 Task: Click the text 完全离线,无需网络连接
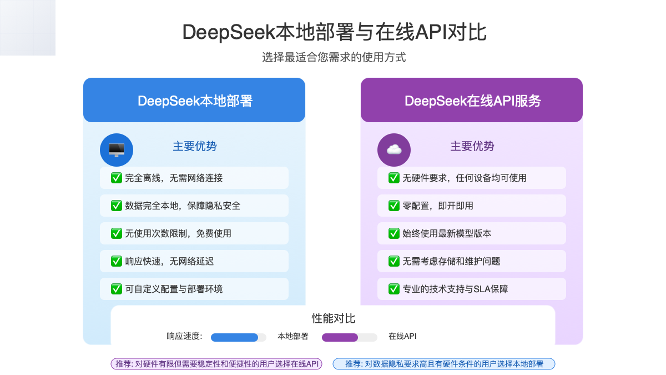point(174,178)
